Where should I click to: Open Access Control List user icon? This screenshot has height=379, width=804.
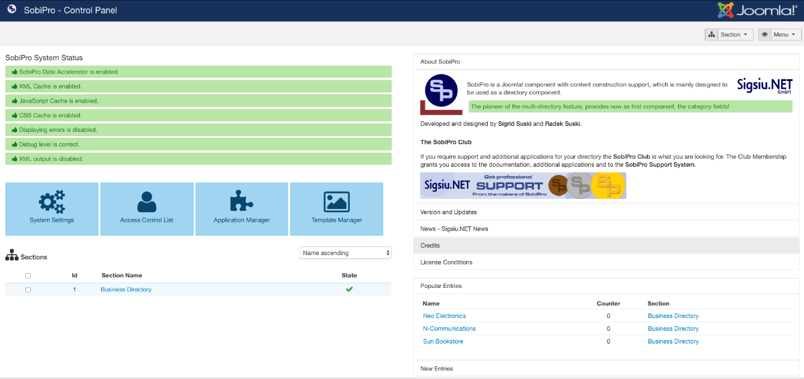tap(146, 202)
